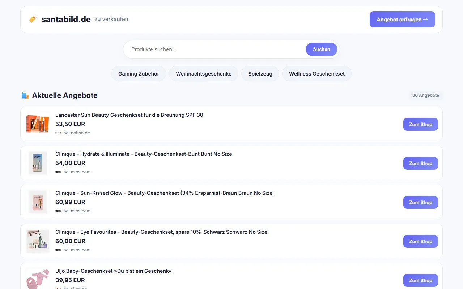Click the asos logo under Hydrate & Illuminate
This screenshot has width=463, height=289.
click(x=58, y=172)
